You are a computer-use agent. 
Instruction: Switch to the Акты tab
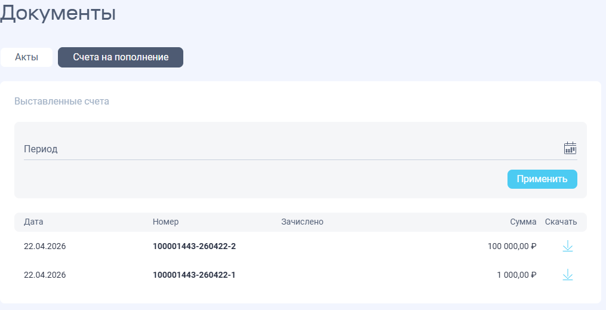pos(27,57)
